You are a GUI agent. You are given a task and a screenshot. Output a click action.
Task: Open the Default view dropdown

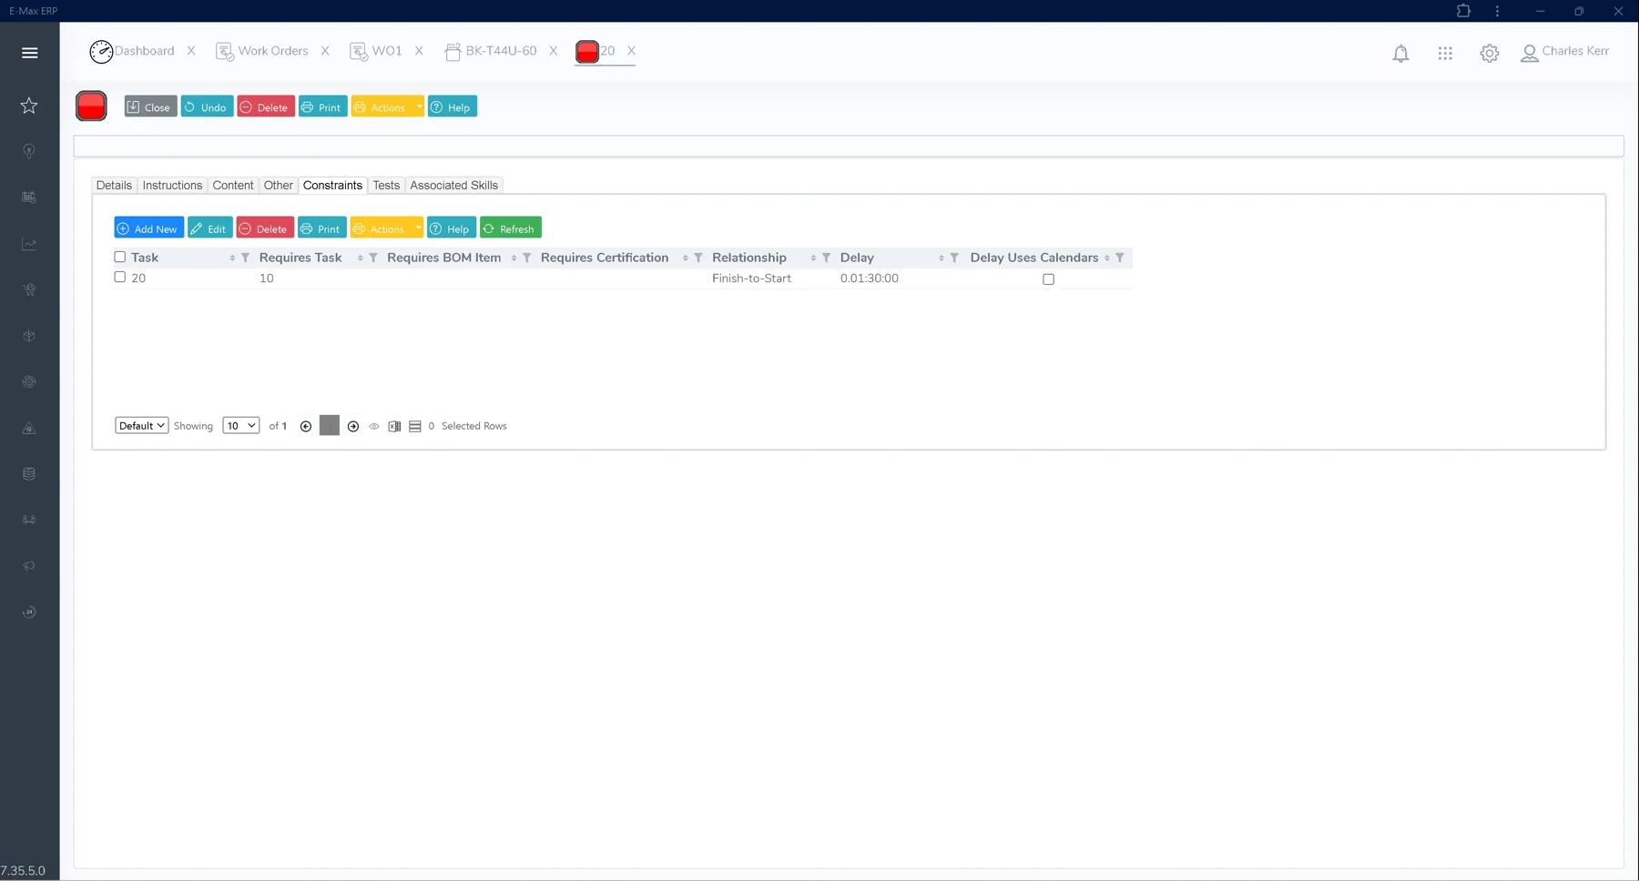click(x=141, y=426)
